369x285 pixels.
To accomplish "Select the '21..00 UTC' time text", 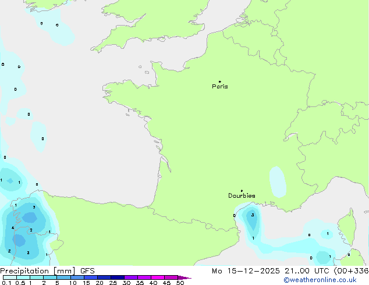I will pos(307,271).
